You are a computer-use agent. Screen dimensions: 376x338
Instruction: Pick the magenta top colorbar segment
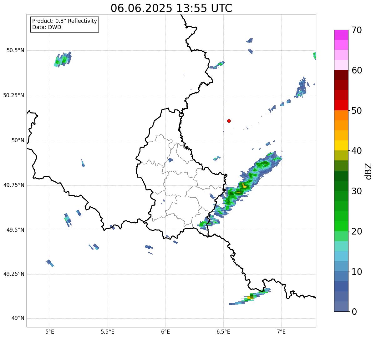[341, 35]
